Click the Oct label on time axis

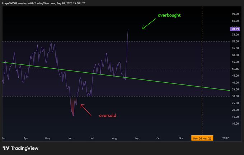click(x=159, y=138)
